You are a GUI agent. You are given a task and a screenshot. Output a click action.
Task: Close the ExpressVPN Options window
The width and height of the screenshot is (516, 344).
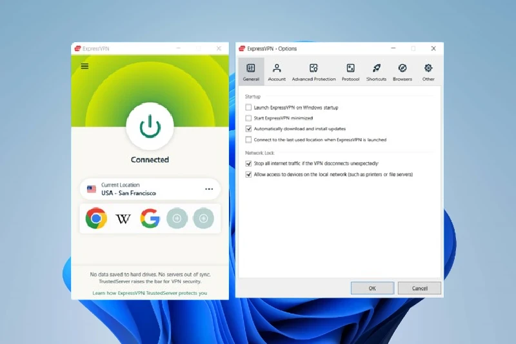[433, 48]
